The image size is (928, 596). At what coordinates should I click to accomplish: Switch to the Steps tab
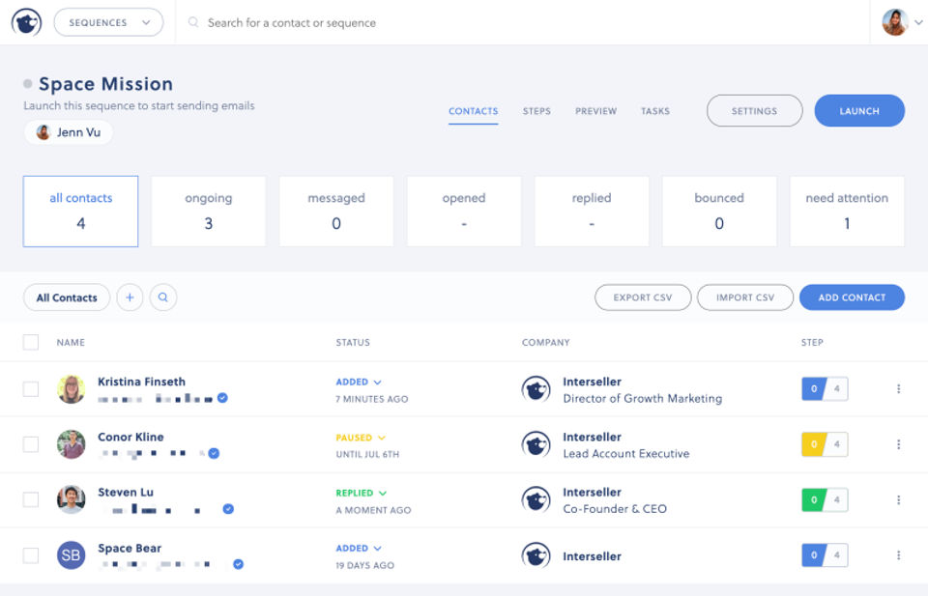[x=536, y=111]
